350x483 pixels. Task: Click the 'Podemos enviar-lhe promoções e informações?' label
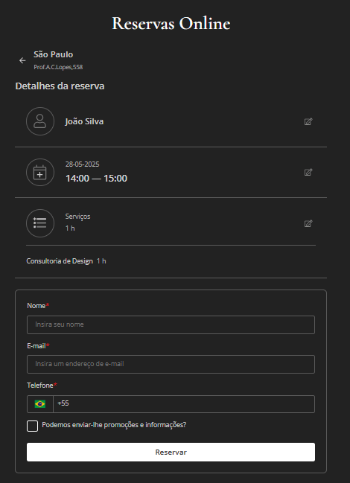tap(114, 425)
